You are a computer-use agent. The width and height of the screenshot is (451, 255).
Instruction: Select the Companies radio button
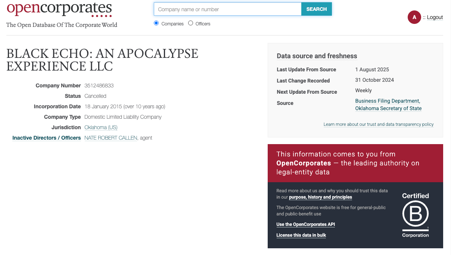(156, 23)
